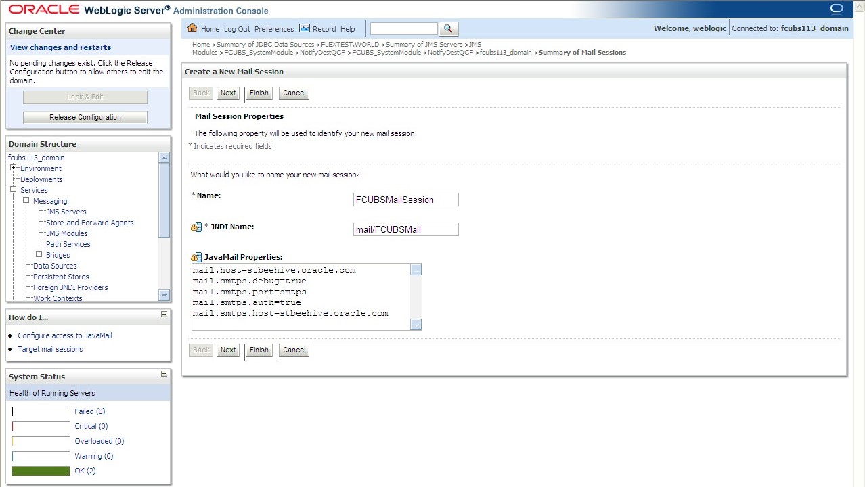Click JavaMail Properties scroll down arrow
The image size is (865, 487).
[416, 325]
